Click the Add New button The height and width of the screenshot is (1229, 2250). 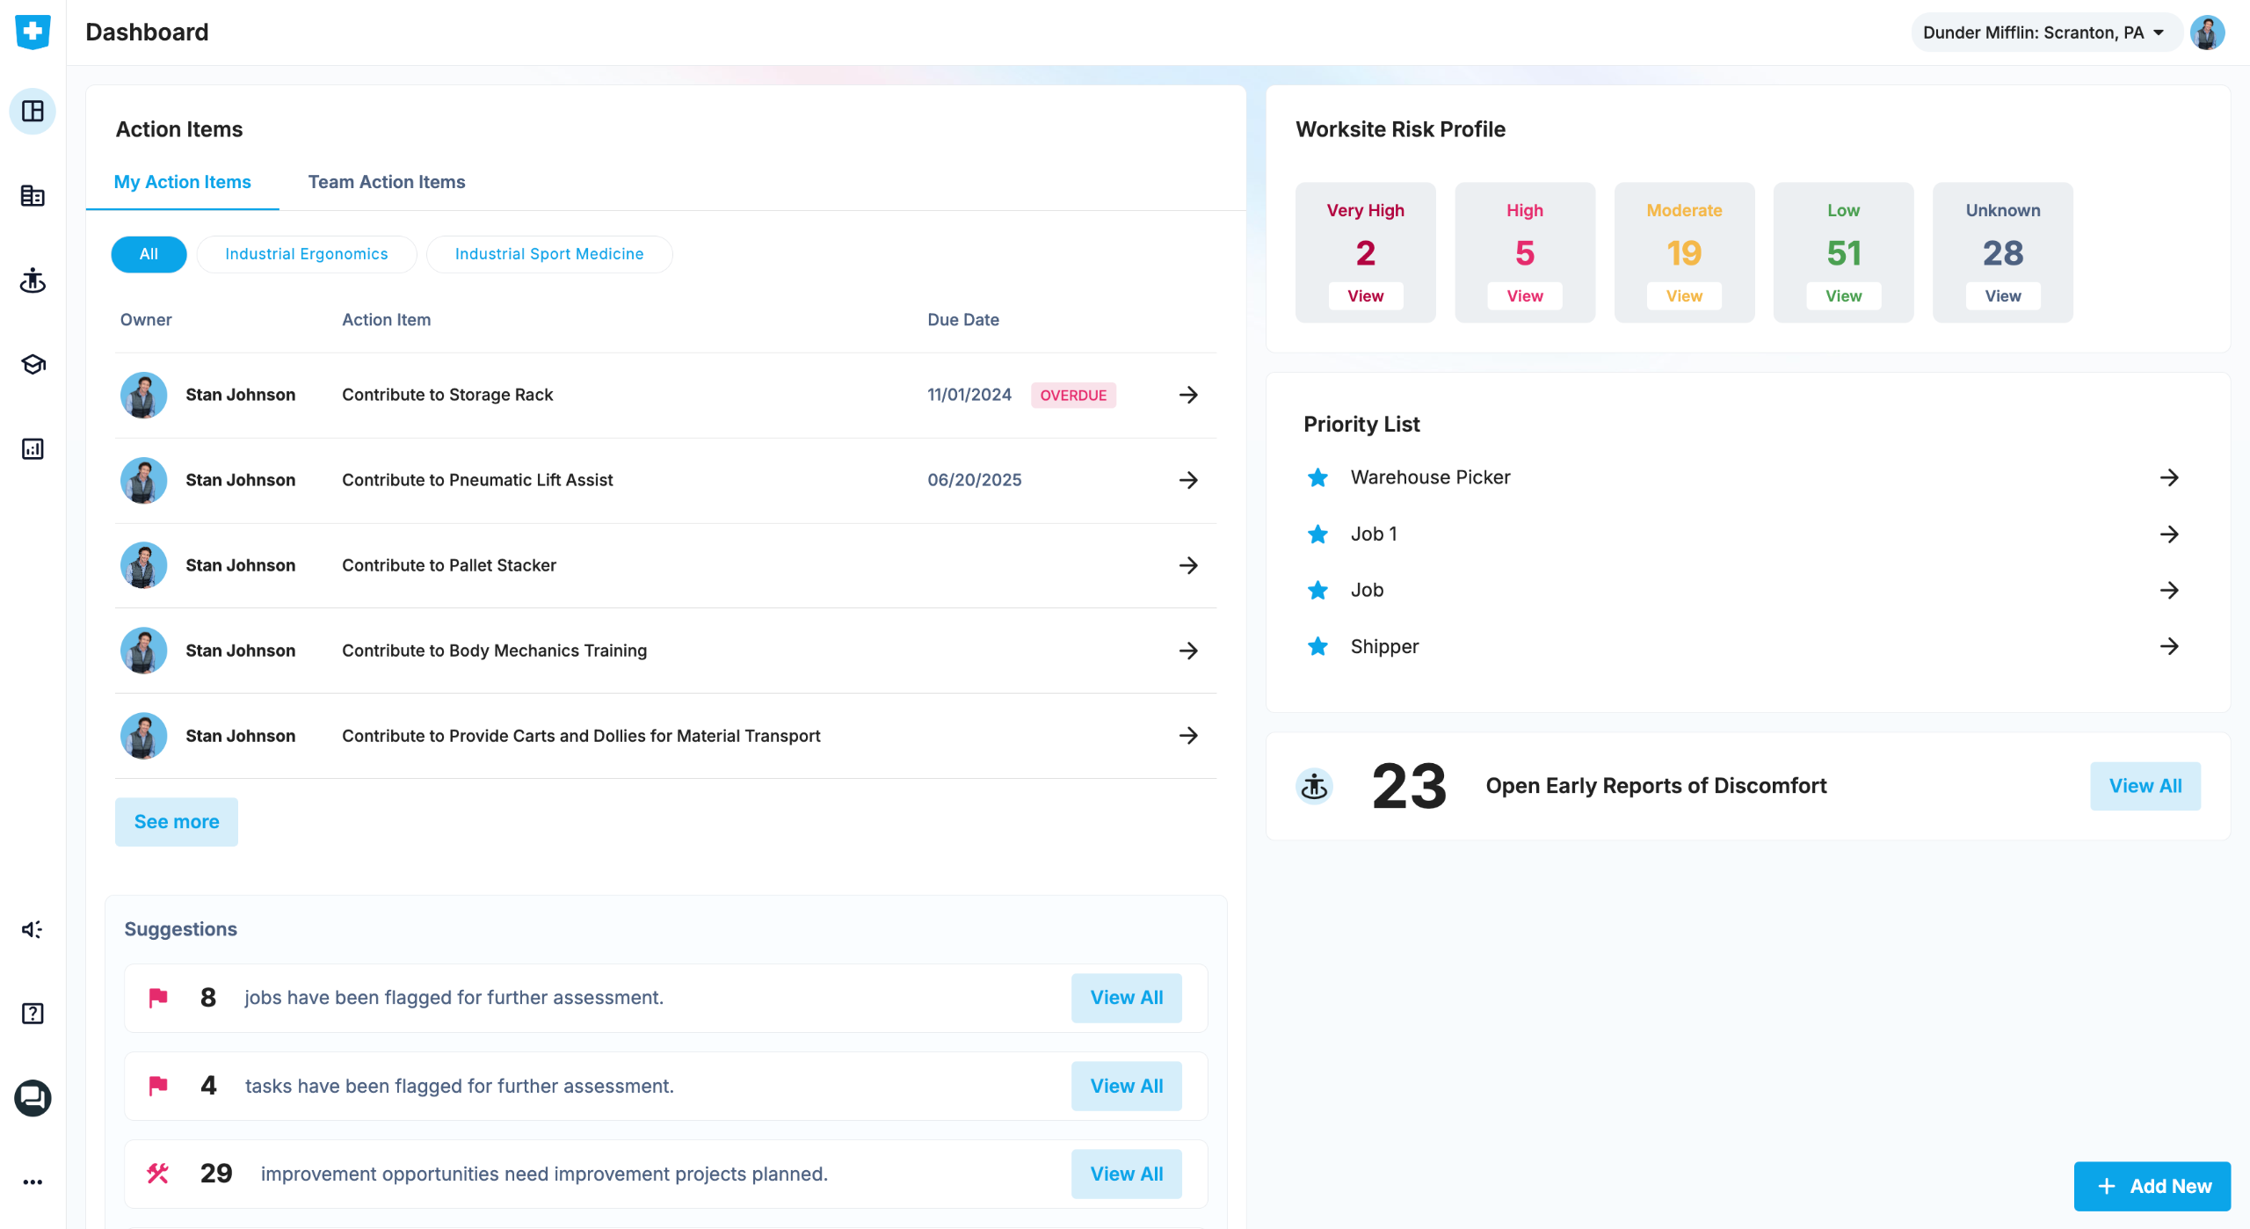coord(2152,1186)
